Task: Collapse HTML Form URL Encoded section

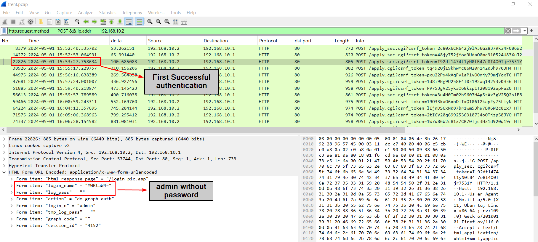Action: point(4,172)
